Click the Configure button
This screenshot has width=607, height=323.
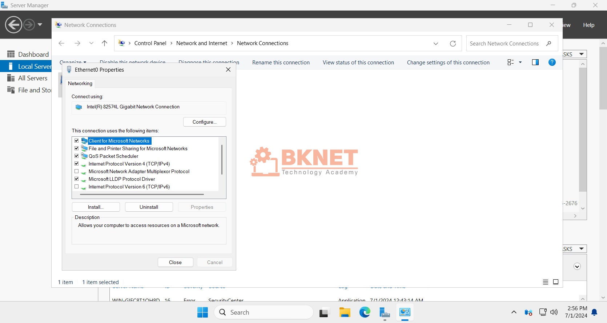coord(205,122)
